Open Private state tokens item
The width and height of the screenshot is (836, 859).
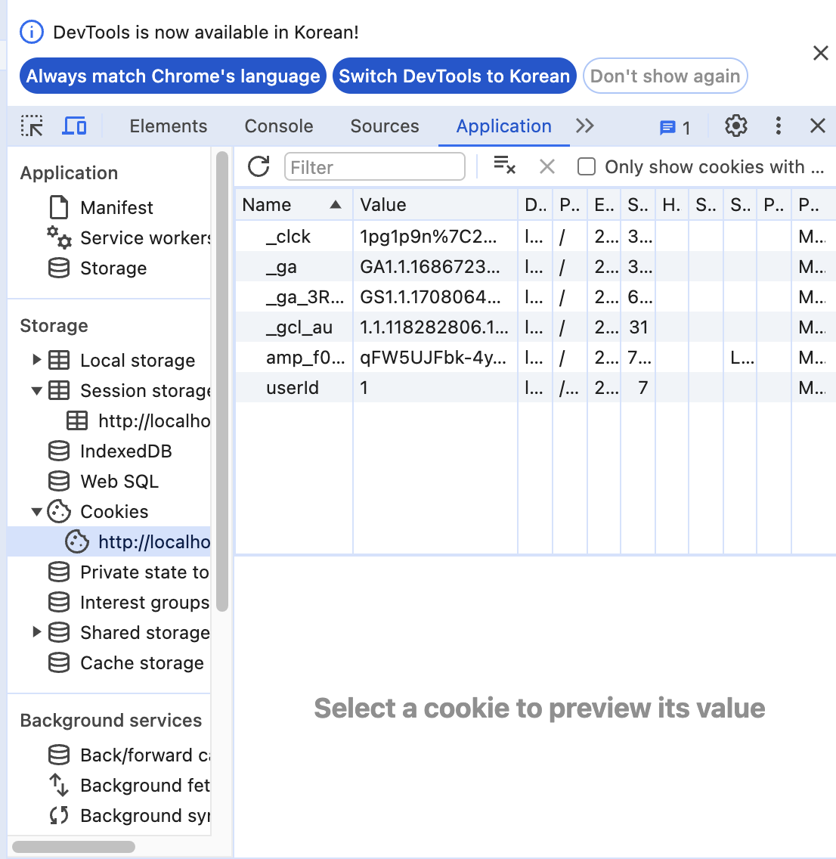click(109, 572)
